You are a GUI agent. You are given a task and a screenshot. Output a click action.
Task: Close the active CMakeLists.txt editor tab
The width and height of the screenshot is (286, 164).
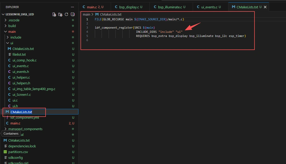click(x=265, y=7)
